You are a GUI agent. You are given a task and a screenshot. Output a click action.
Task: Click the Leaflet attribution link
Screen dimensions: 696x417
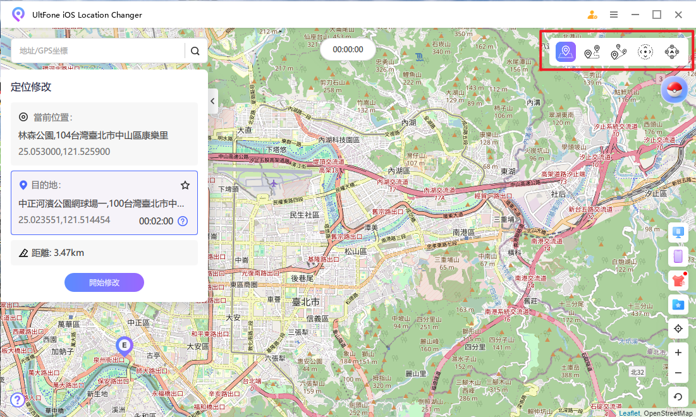pos(630,413)
